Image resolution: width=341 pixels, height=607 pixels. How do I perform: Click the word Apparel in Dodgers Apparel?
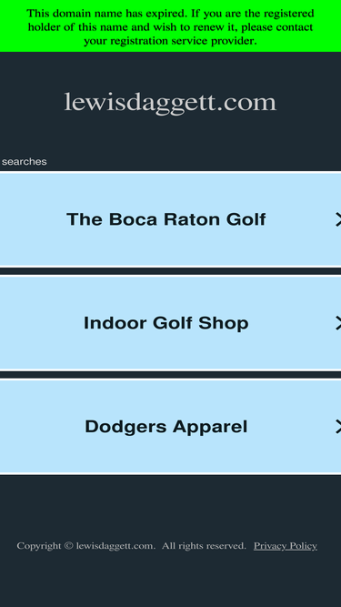pyautogui.click(x=210, y=427)
